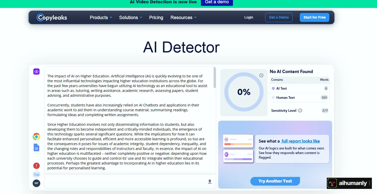Viewport: 377px width, 194px height.
Task: Select the Trial badge in sidebar
Action: click(x=36, y=175)
